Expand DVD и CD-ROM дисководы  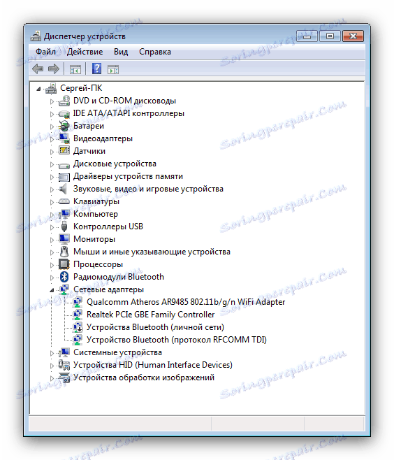click(52, 101)
